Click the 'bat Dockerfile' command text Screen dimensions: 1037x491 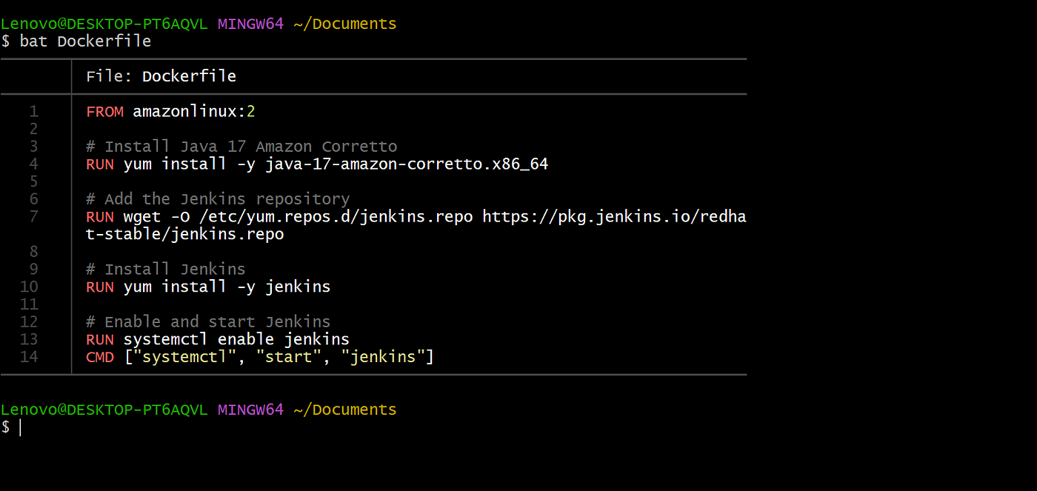click(x=86, y=41)
